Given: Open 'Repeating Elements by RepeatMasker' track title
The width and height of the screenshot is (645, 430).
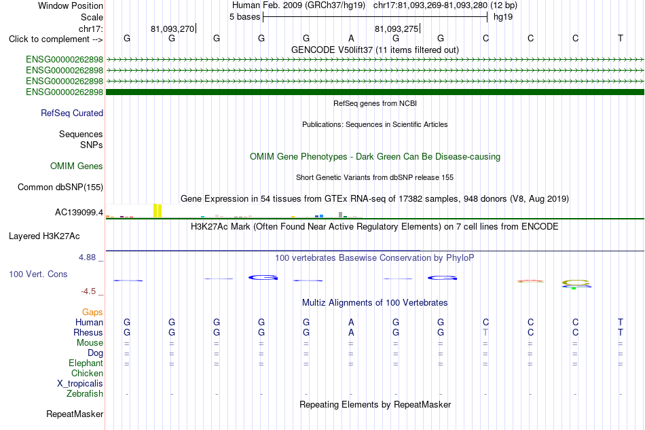Looking at the screenshot, I should pos(375,404).
